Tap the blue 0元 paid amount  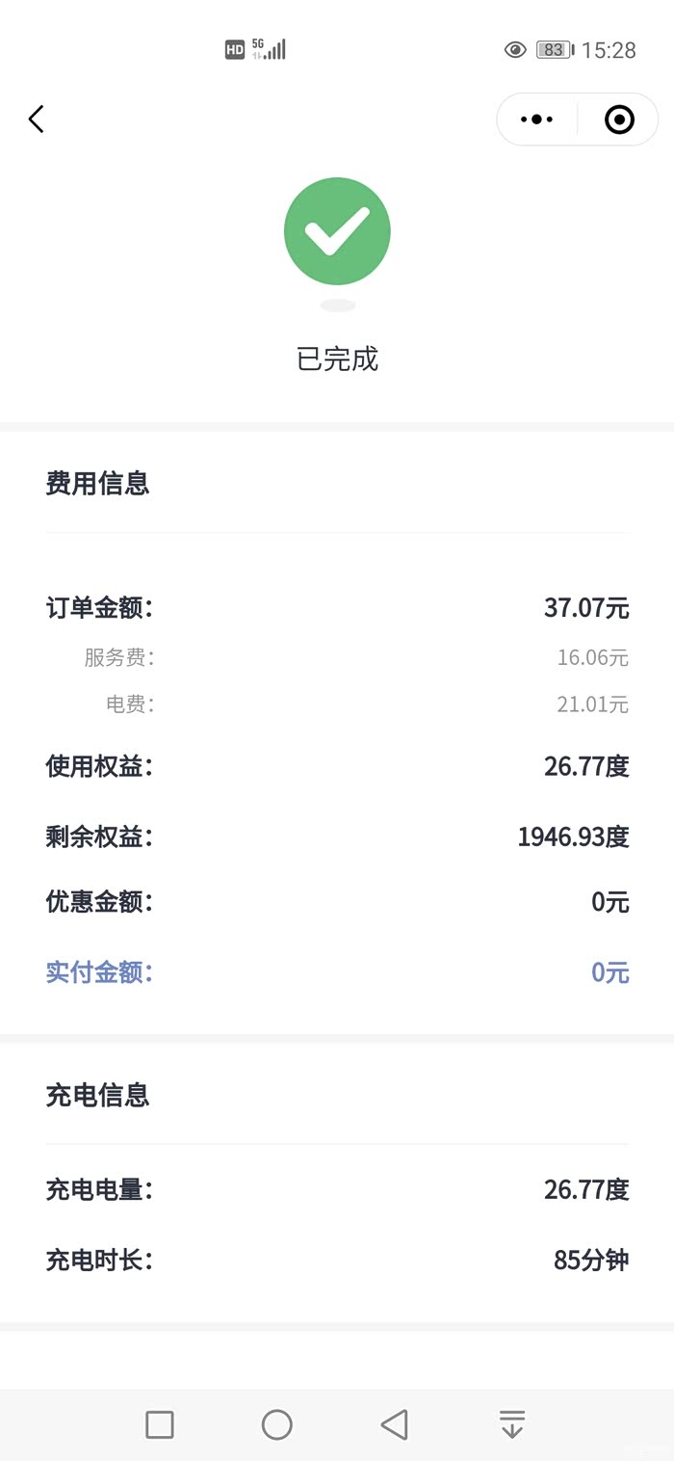pos(609,972)
